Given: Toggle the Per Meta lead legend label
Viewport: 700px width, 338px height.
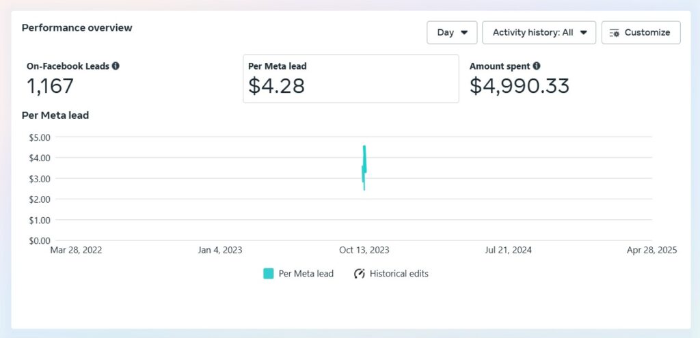Looking at the screenshot, I should pyautogui.click(x=306, y=274).
